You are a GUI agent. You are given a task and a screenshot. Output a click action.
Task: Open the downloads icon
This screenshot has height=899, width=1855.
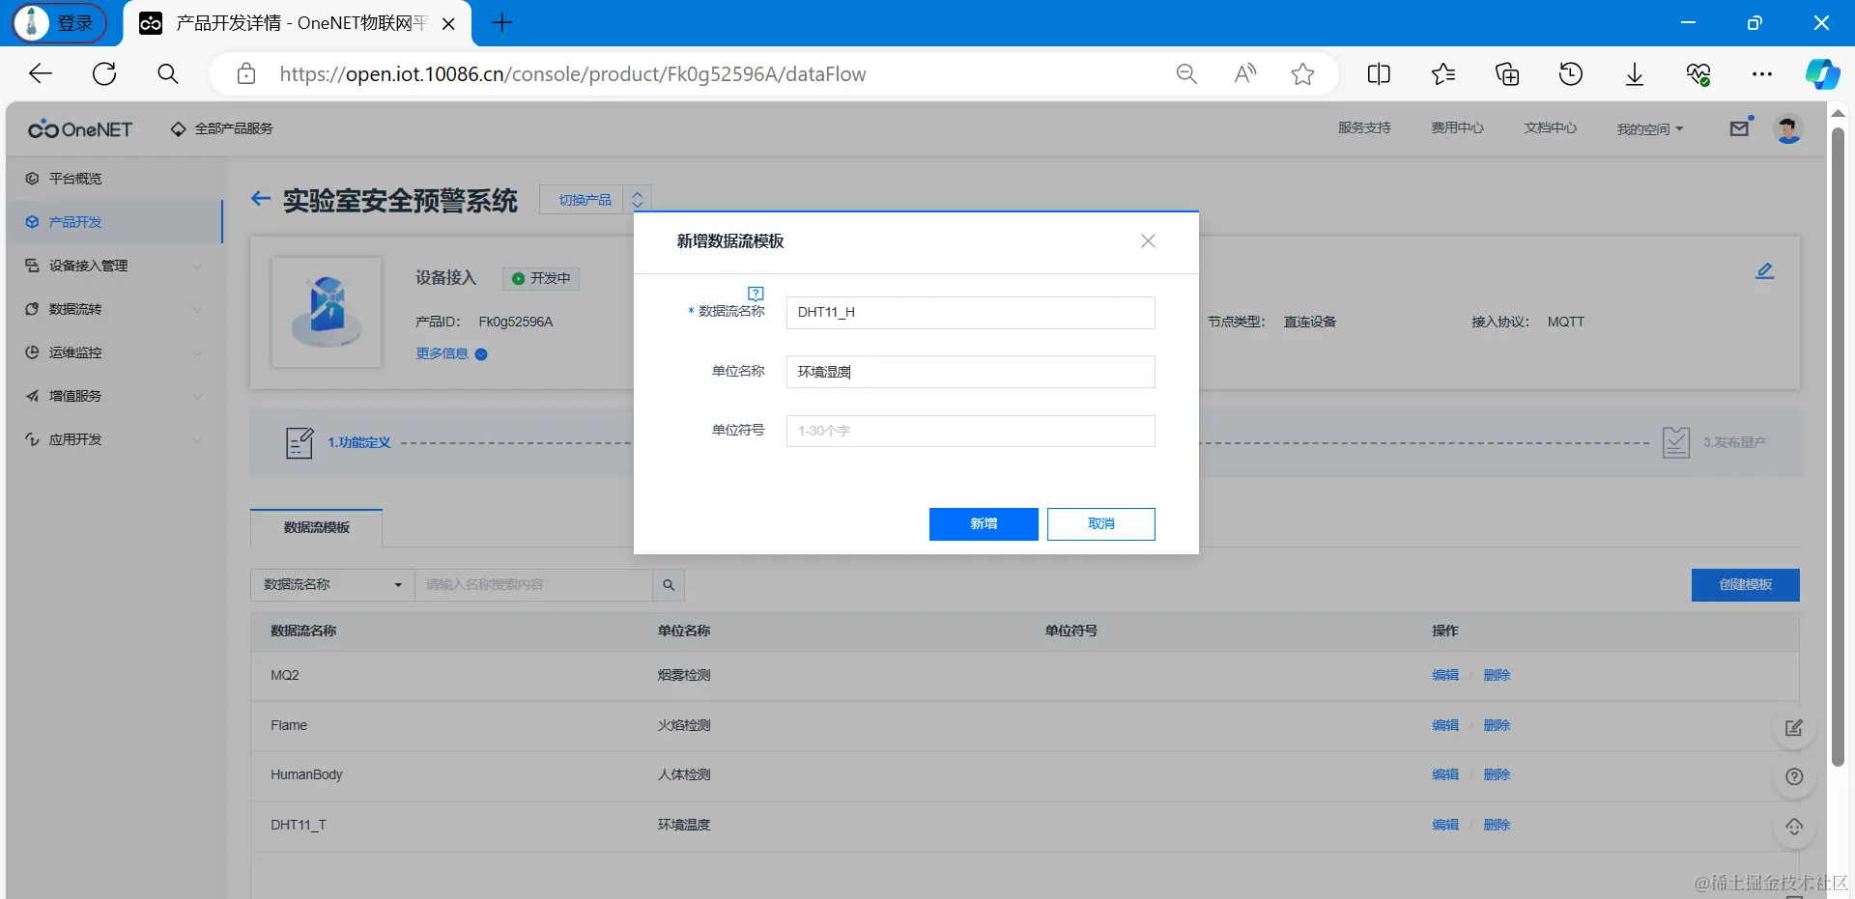click(x=1635, y=74)
